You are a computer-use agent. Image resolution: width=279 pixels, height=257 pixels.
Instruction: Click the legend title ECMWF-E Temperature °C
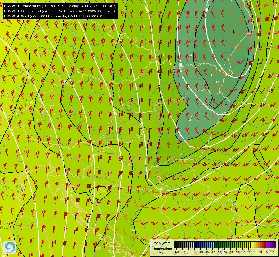coord(162,248)
